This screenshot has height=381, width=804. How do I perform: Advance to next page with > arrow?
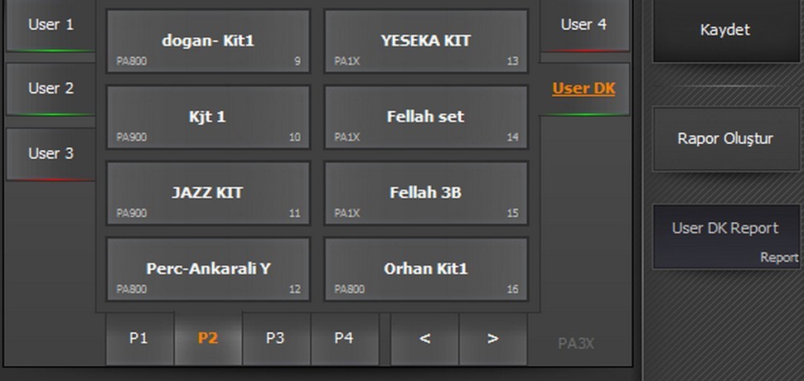click(492, 338)
